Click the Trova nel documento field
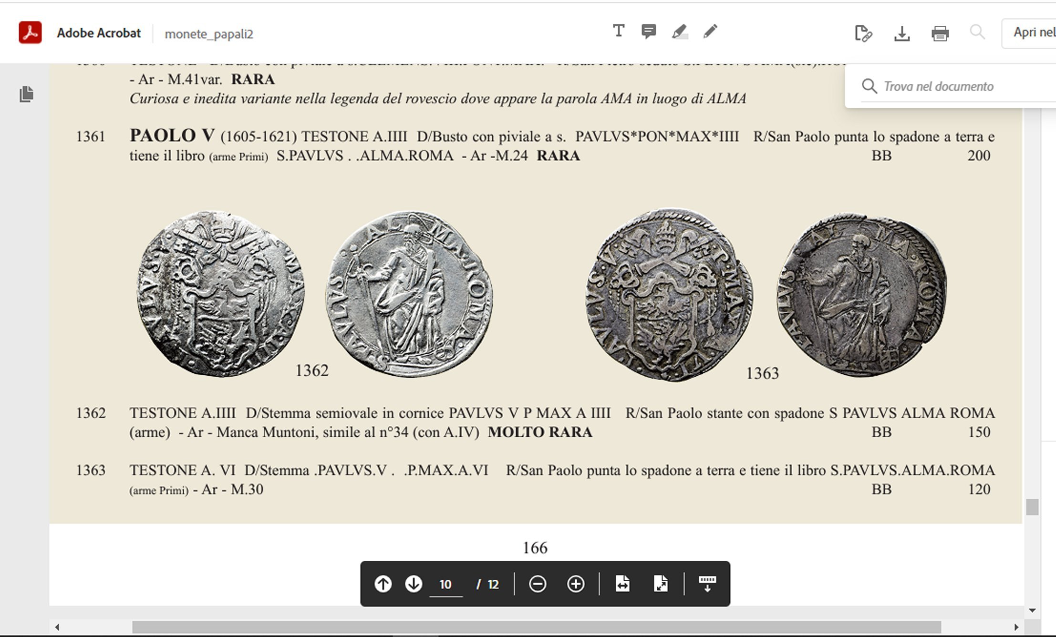This screenshot has height=637, width=1056. click(959, 86)
